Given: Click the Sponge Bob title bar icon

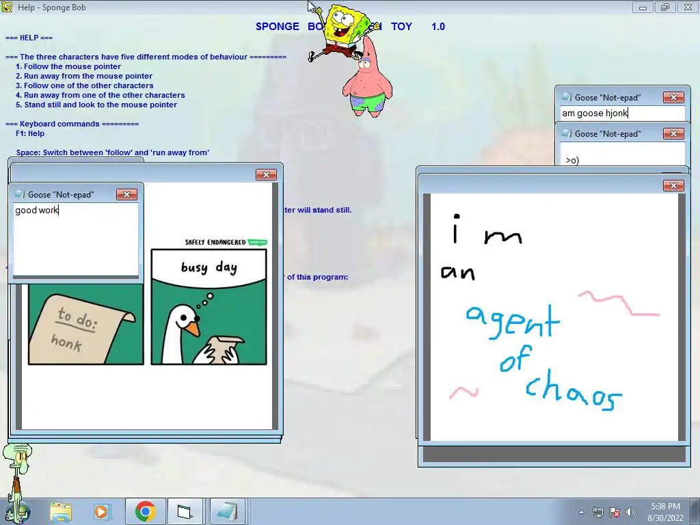Looking at the screenshot, I should 7,7.
